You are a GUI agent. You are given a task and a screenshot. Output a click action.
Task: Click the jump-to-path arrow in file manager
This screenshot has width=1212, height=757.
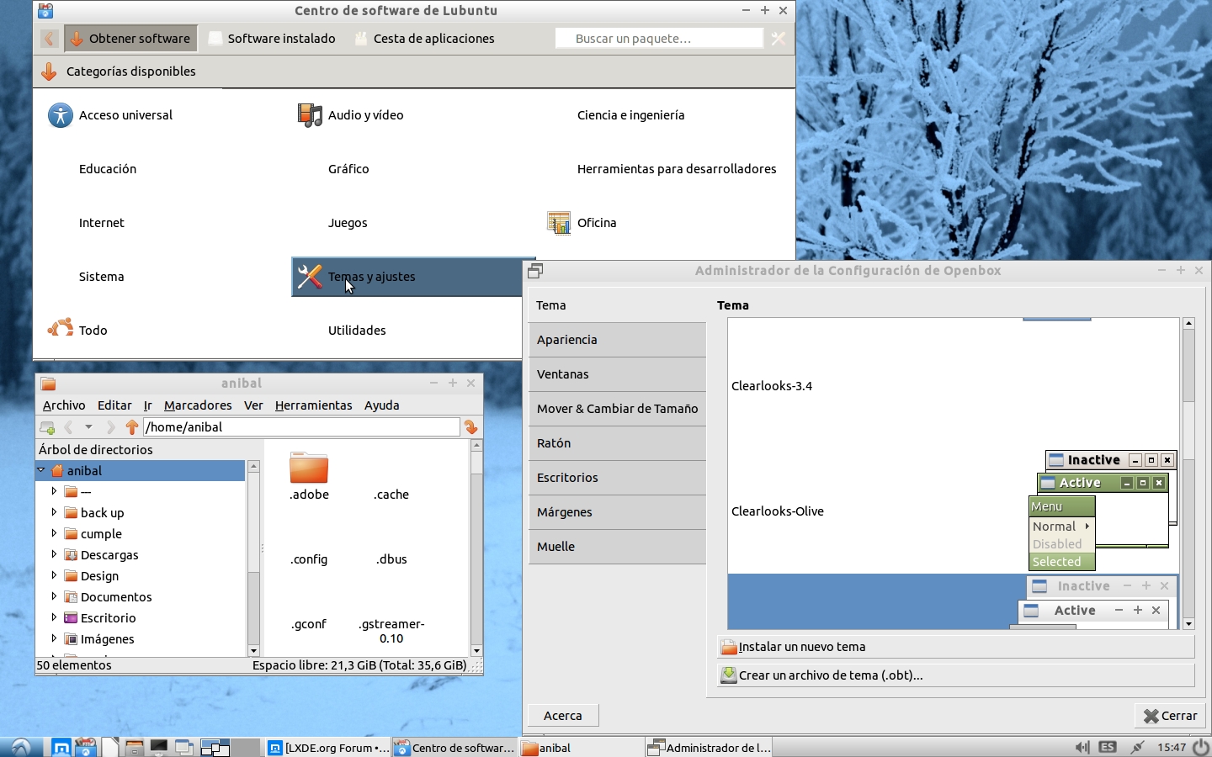(x=471, y=427)
